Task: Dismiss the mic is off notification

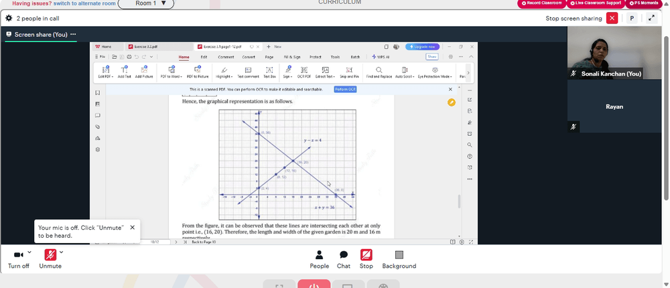Action: 132,227
